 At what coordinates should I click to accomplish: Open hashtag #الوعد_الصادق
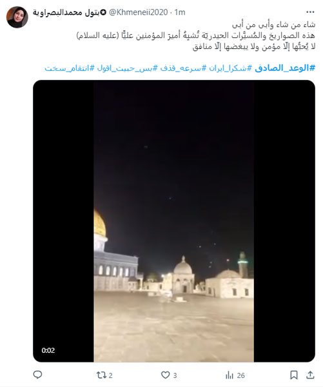coord(285,68)
